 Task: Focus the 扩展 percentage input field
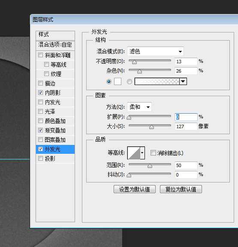[x=186, y=117]
